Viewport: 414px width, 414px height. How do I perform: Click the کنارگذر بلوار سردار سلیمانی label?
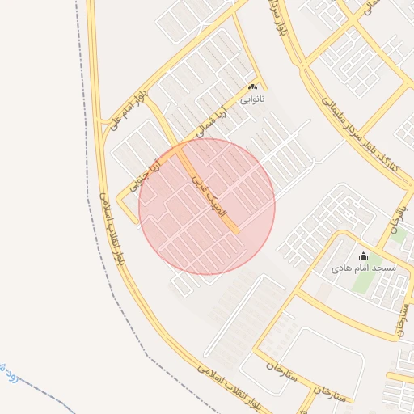point(361,135)
